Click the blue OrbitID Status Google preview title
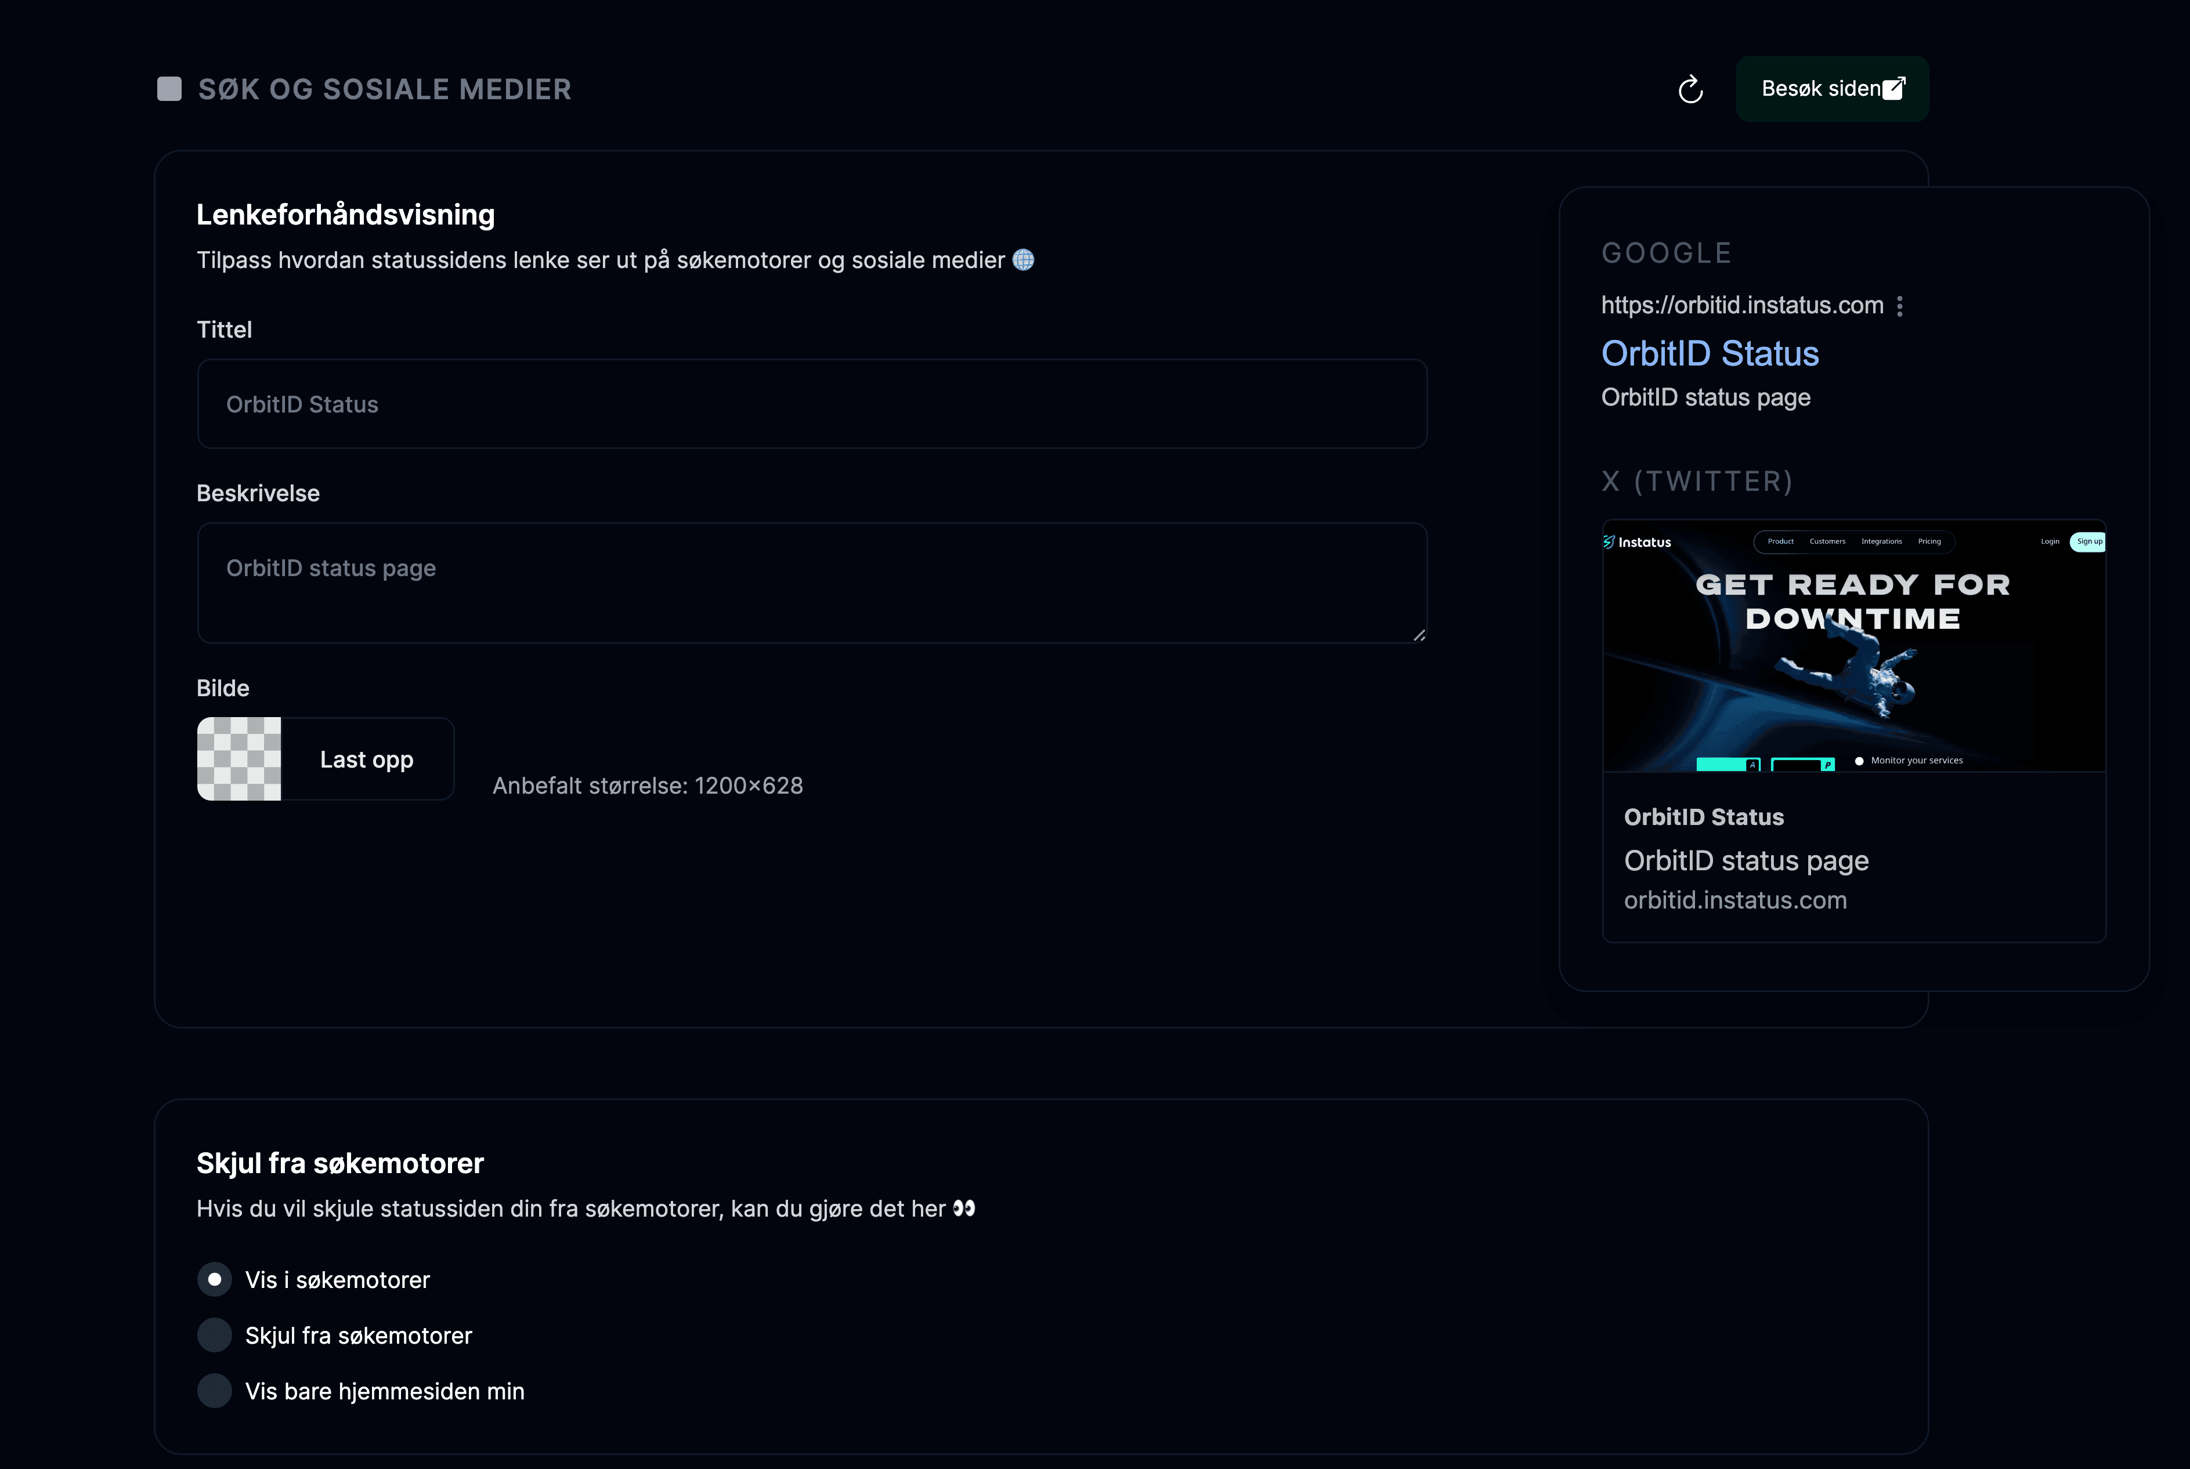The height and width of the screenshot is (1469, 2190). [x=1710, y=353]
